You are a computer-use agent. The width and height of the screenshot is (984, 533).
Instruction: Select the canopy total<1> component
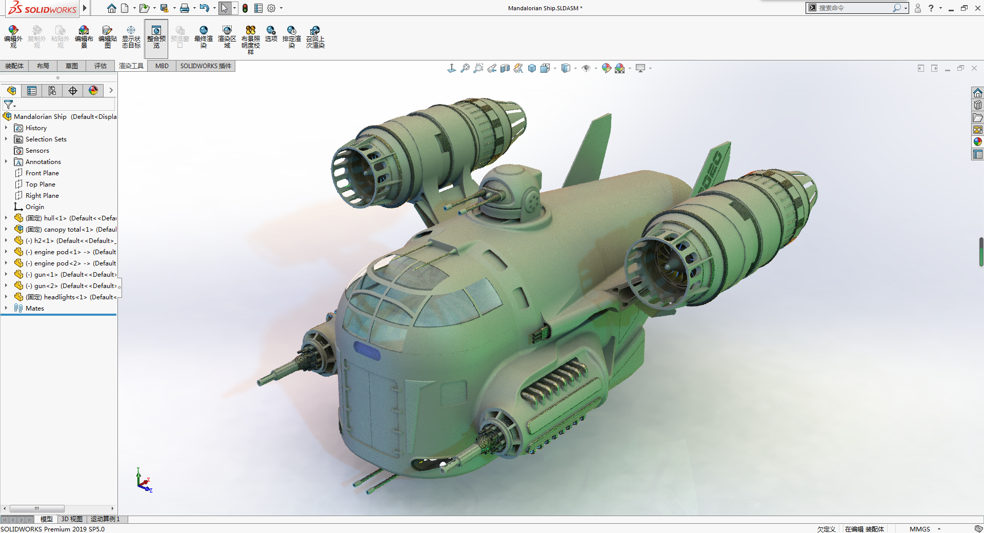point(66,230)
